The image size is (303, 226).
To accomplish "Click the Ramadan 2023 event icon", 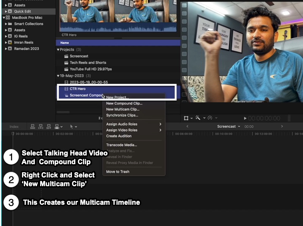I will click(10, 49).
